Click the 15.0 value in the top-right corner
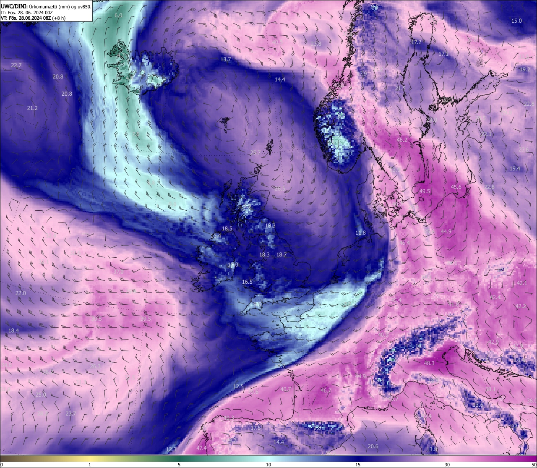This screenshot has height=468, width=537. click(516, 21)
